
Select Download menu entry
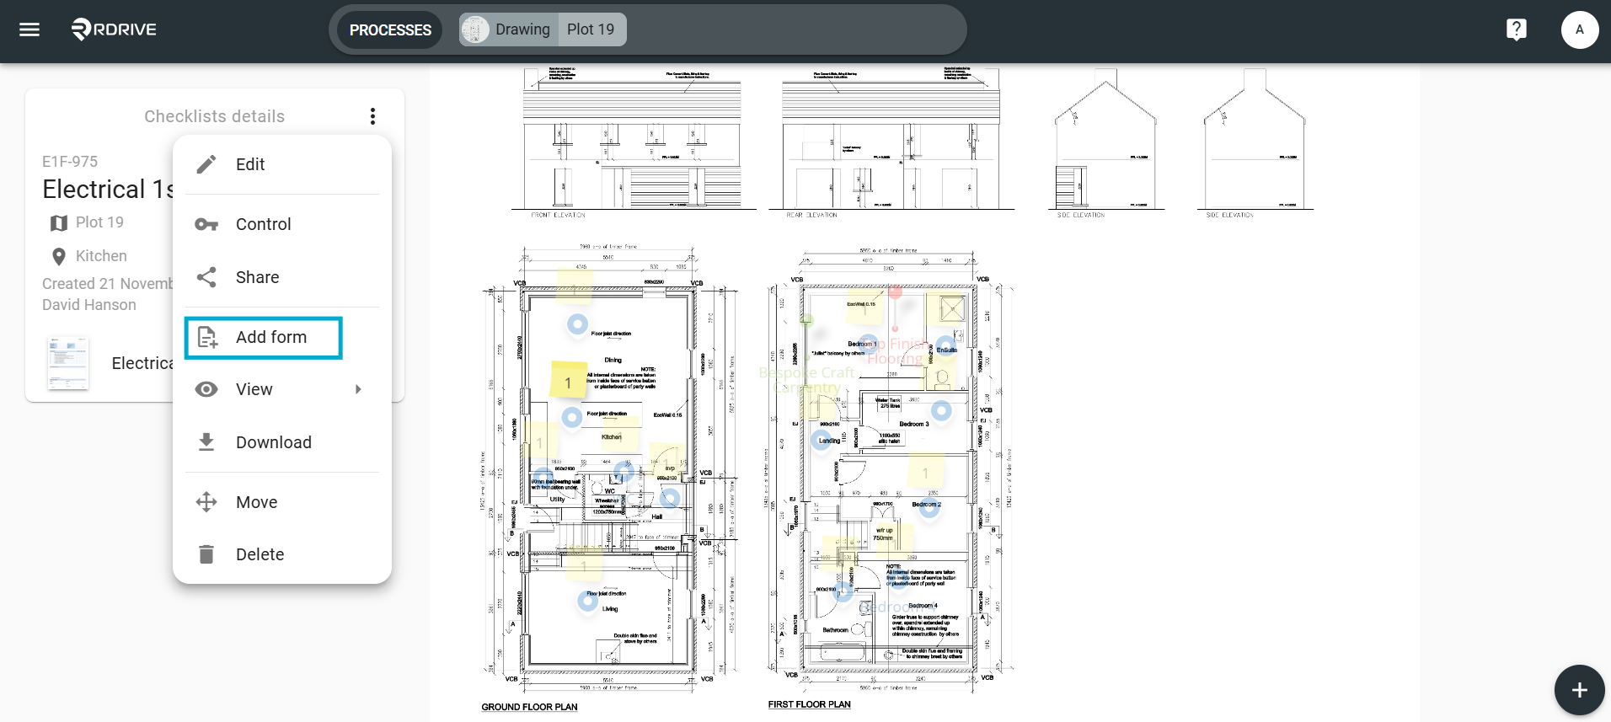point(282,442)
